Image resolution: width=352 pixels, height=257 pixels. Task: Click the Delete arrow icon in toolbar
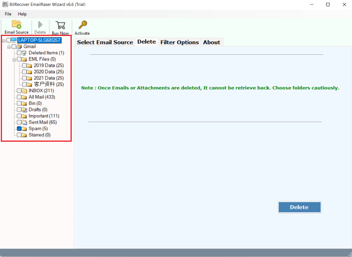coord(40,25)
